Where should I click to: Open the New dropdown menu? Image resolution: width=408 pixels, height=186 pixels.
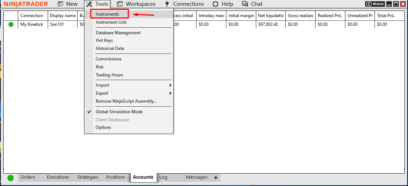tap(68, 4)
